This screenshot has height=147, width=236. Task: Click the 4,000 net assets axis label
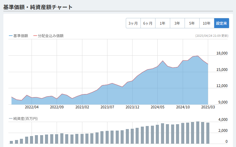point(223,119)
